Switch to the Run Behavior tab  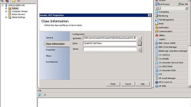click(52, 62)
